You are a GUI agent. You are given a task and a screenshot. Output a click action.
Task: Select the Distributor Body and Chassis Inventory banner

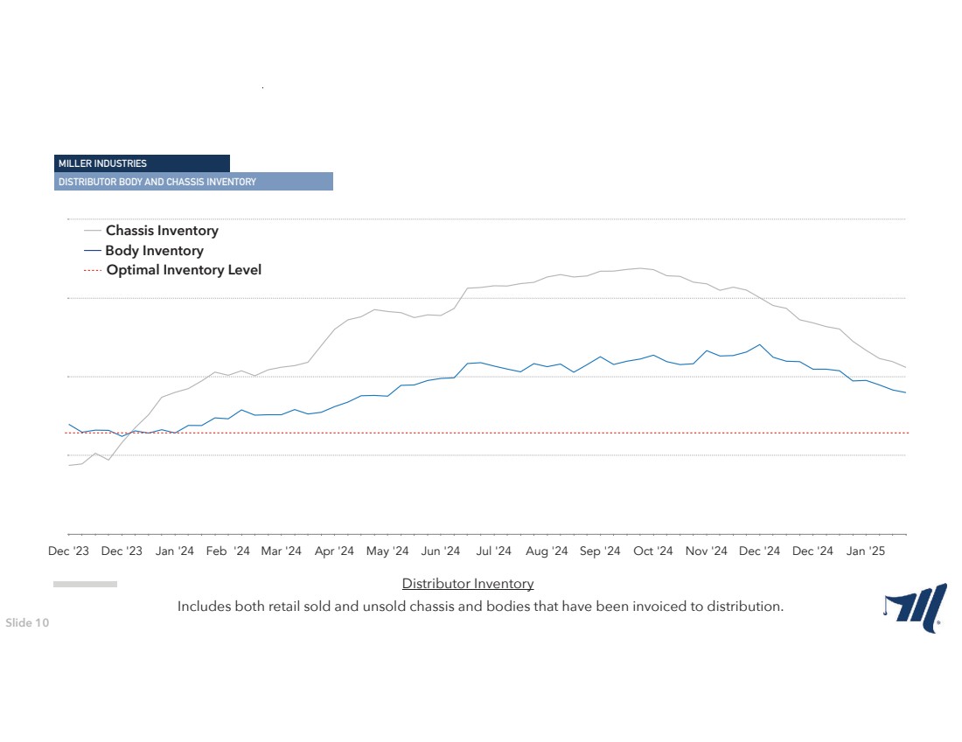pos(193,182)
